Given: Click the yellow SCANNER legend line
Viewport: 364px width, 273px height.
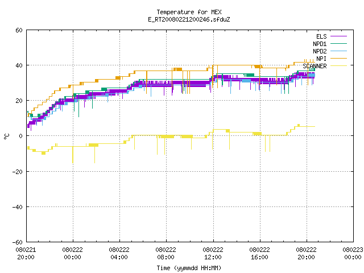Looking at the screenshot, I should (338, 66).
